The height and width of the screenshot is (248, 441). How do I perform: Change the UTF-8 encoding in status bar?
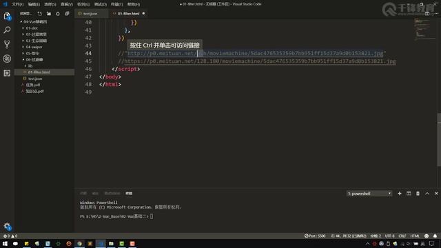(x=389, y=236)
